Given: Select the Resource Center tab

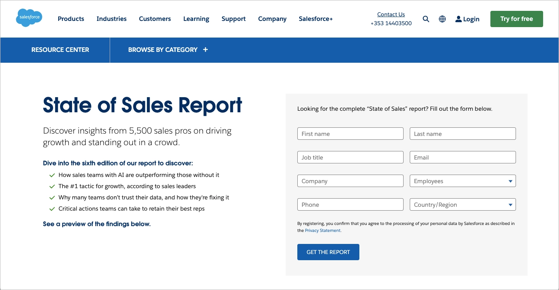Looking at the screenshot, I should point(60,50).
